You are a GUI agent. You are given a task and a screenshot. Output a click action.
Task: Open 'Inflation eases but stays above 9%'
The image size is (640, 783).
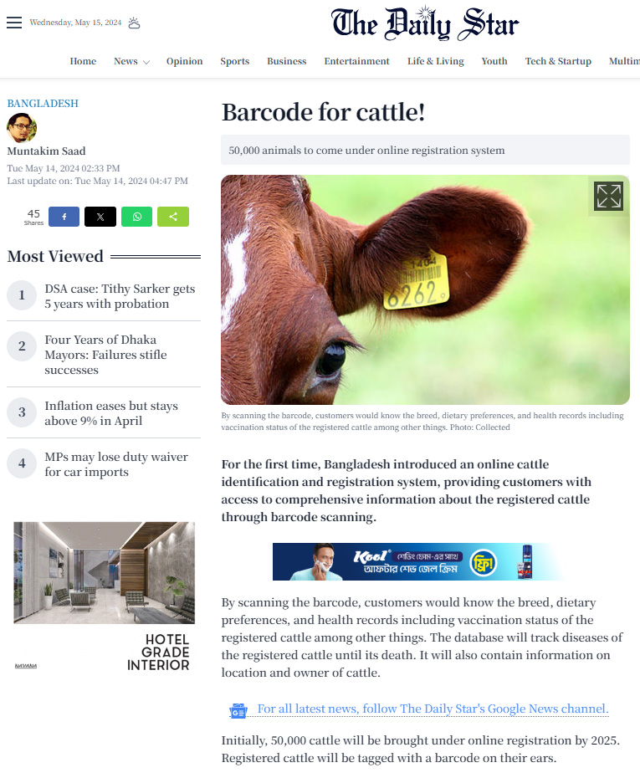coord(111,413)
